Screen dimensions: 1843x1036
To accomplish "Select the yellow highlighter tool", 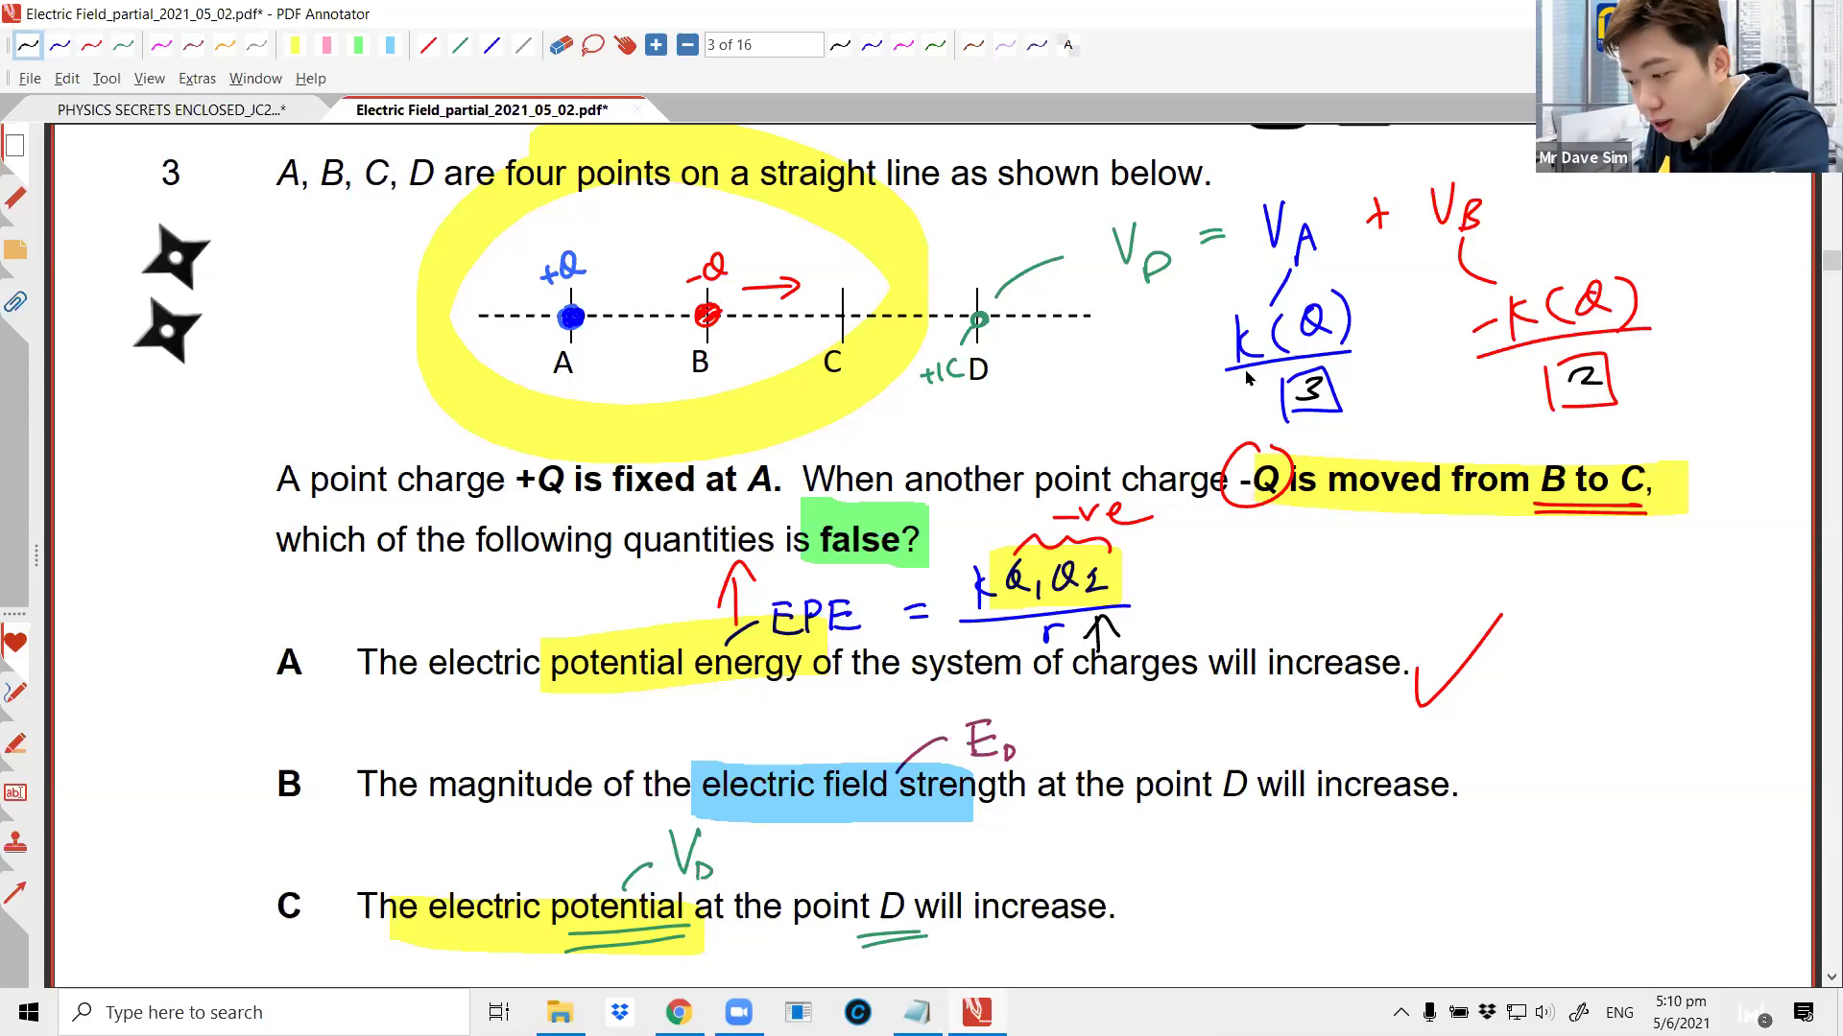I will click(x=295, y=45).
